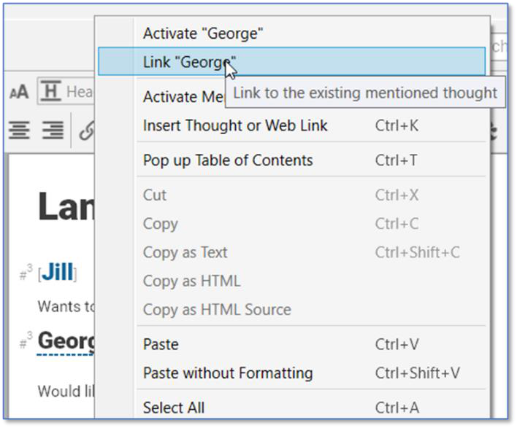The height and width of the screenshot is (428, 517).
Task: Open the Heading style dropdown
Action: [66, 92]
